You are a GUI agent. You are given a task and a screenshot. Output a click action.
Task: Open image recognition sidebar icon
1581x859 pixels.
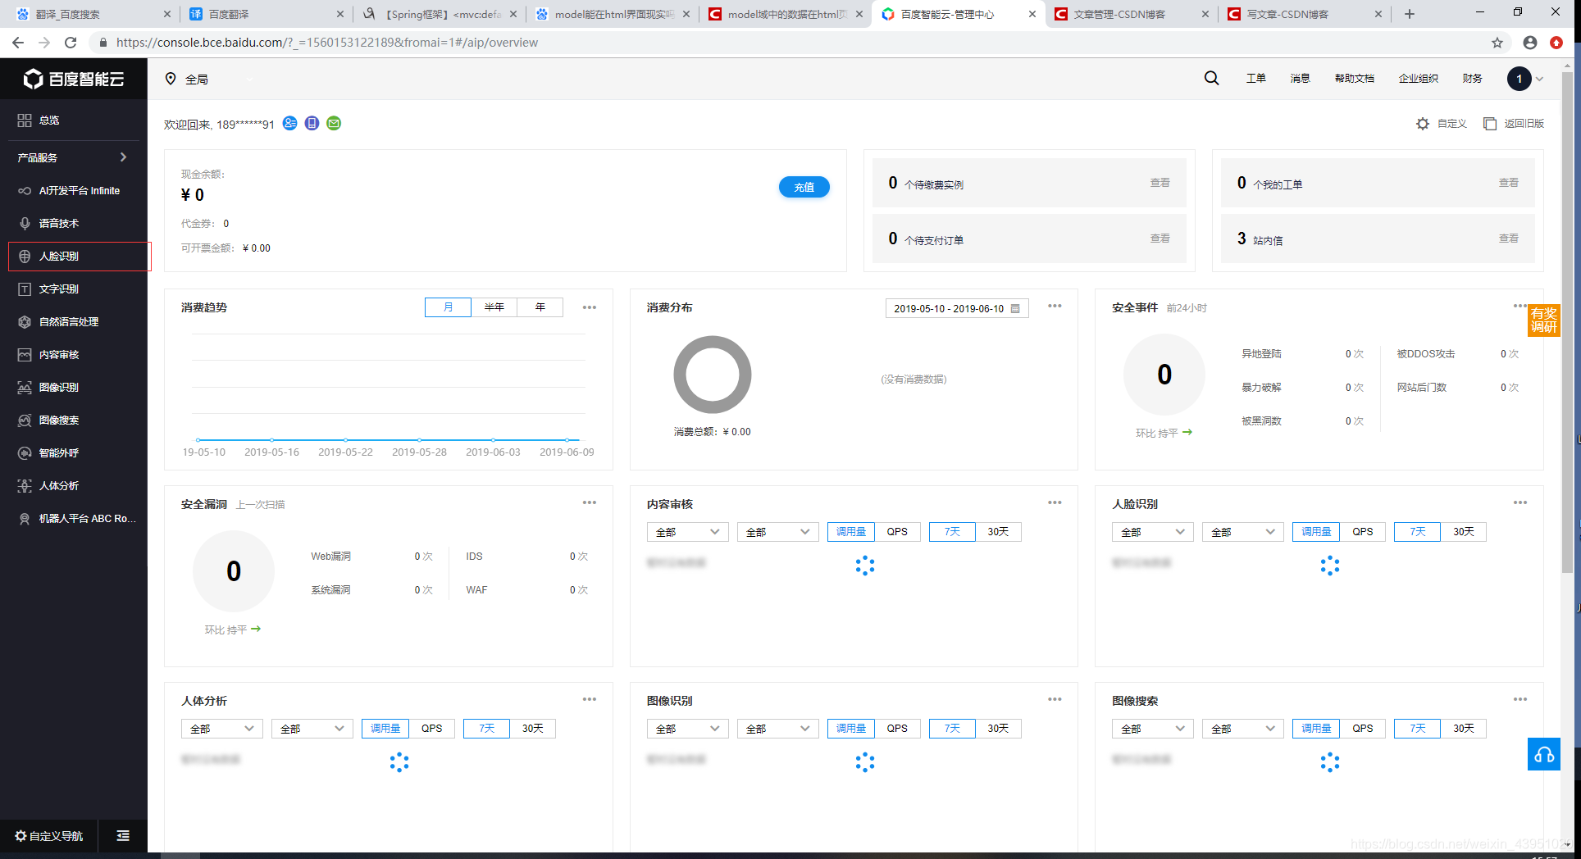25,387
